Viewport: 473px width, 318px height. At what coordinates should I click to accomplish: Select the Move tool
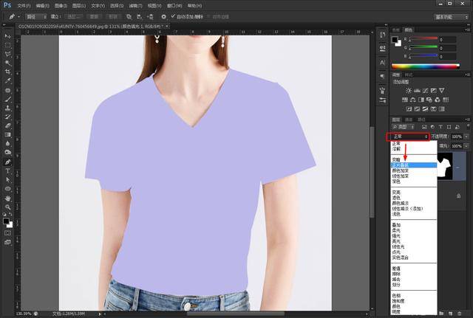point(8,36)
